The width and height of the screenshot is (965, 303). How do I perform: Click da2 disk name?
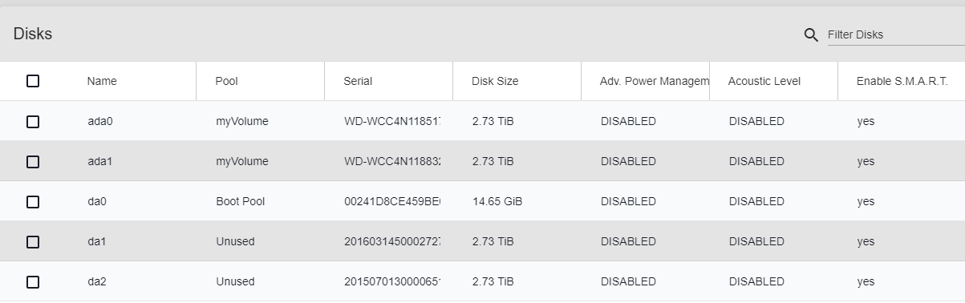tap(97, 281)
